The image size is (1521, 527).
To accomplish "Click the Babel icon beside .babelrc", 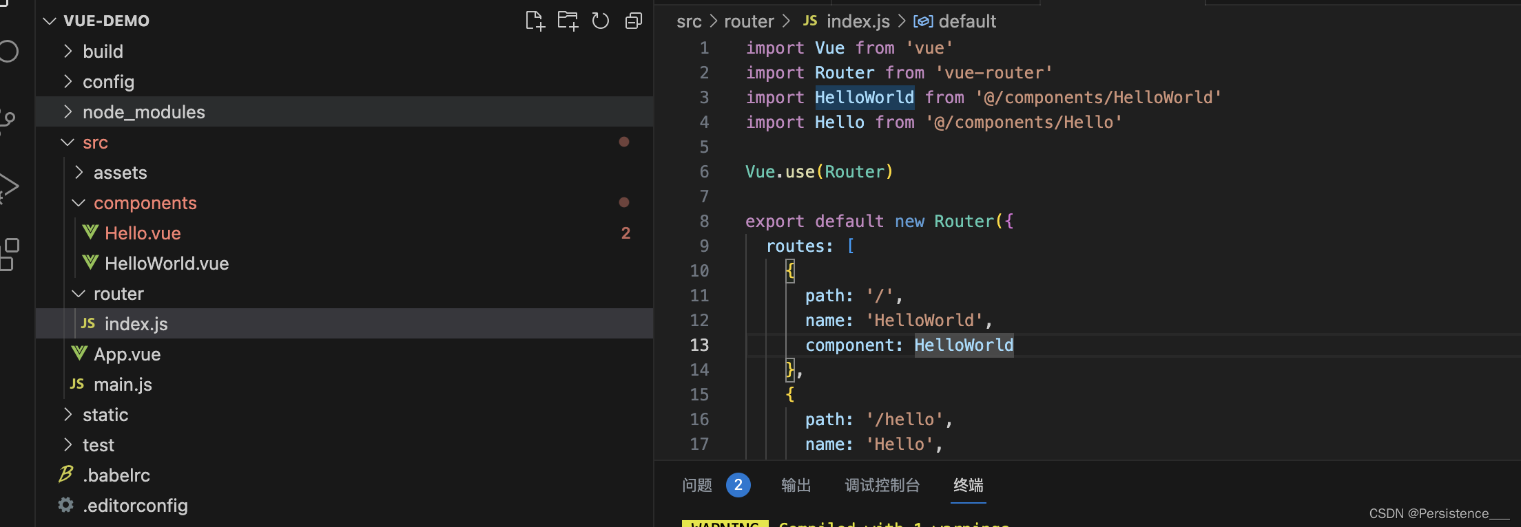I will (66, 474).
